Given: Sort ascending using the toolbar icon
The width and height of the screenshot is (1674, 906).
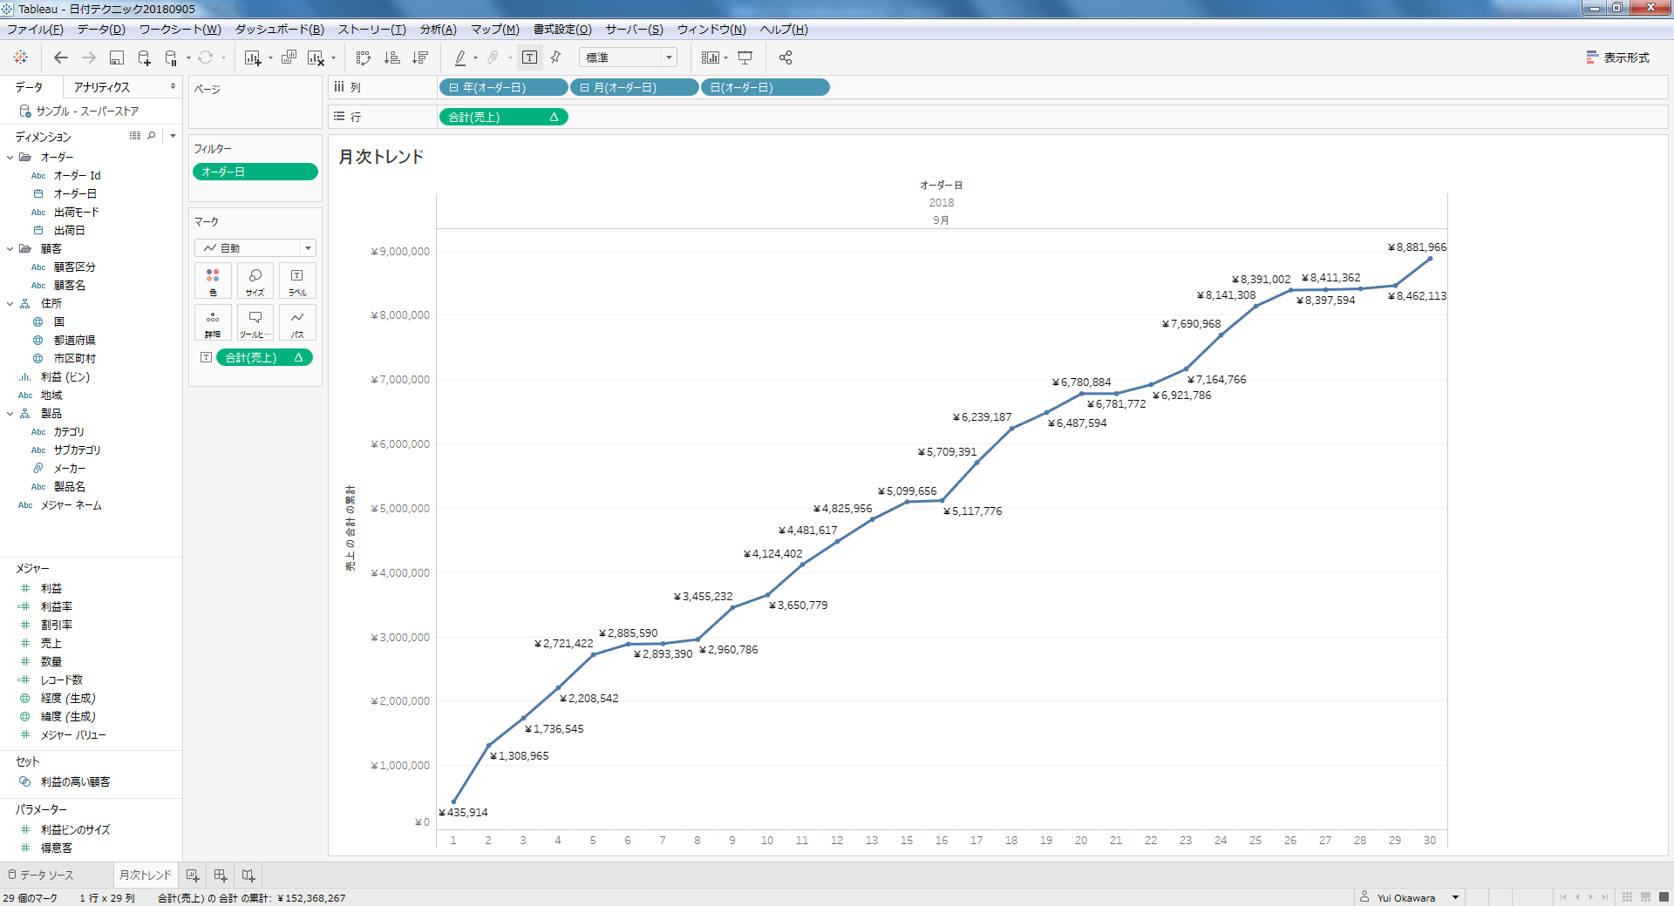Looking at the screenshot, I should (392, 57).
